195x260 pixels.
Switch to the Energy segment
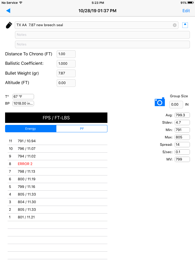[31, 129]
